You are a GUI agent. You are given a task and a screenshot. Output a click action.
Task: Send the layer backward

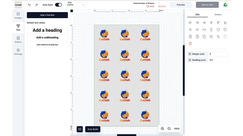tap(197, 30)
